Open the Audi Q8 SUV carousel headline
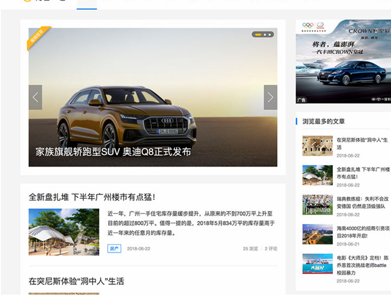This screenshot has width=391, height=300. [113, 152]
